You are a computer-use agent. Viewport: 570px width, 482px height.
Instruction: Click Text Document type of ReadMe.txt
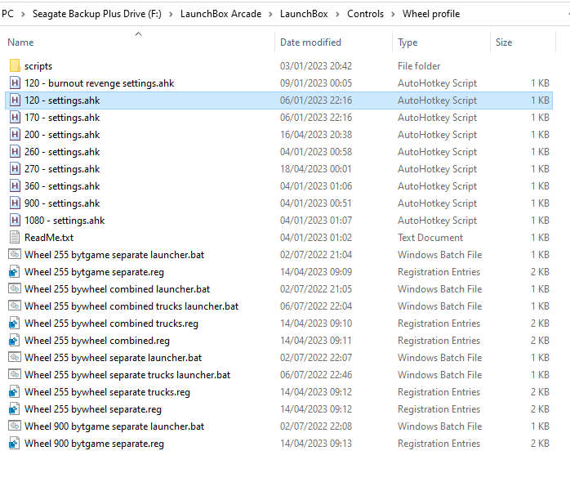point(430,238)
